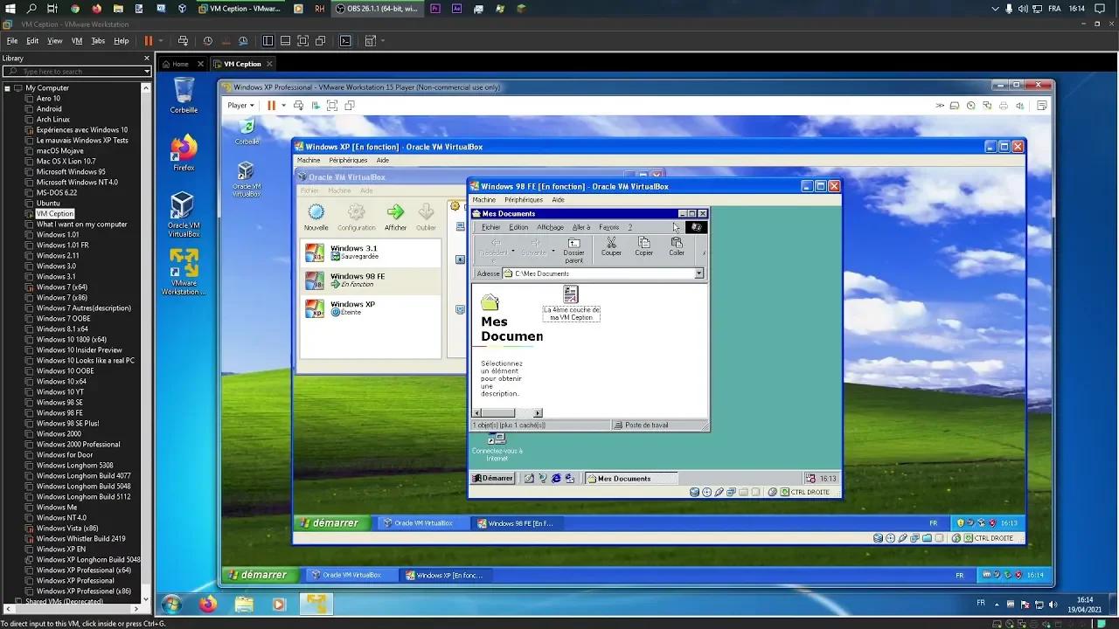Open the Précédent back-history dropdown arrow
The width and height of the screenshot is (1119, 629).
tap(513, 251)
